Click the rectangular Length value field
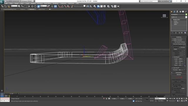188x106 pixels. pyautogui.click(x=181, y=59)
